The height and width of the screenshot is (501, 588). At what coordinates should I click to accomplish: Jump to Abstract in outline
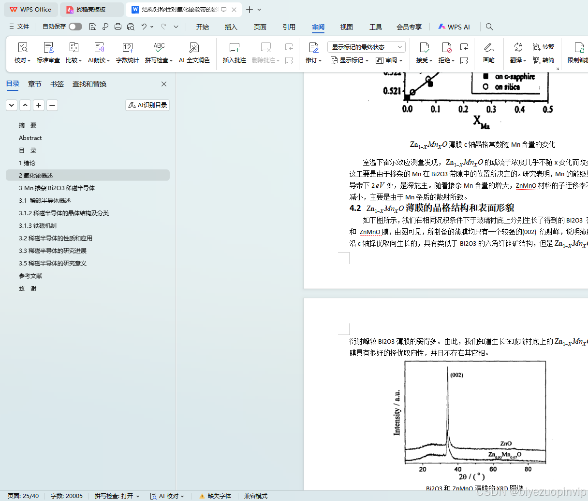click(x=30, y=138)
